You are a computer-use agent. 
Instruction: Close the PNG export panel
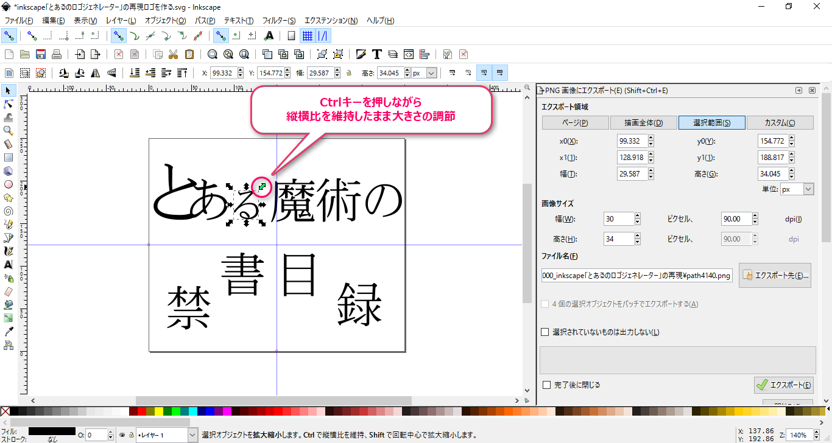click(812, 91)
